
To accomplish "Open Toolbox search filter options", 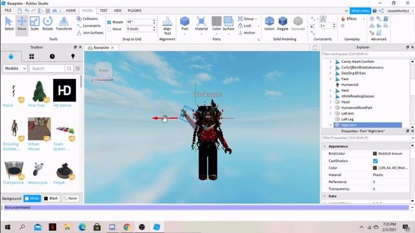I will click(x=78, y=69).
